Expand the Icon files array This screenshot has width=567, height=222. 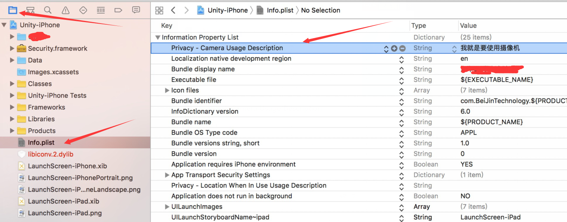pyautogui.click(x=167, y=90)
